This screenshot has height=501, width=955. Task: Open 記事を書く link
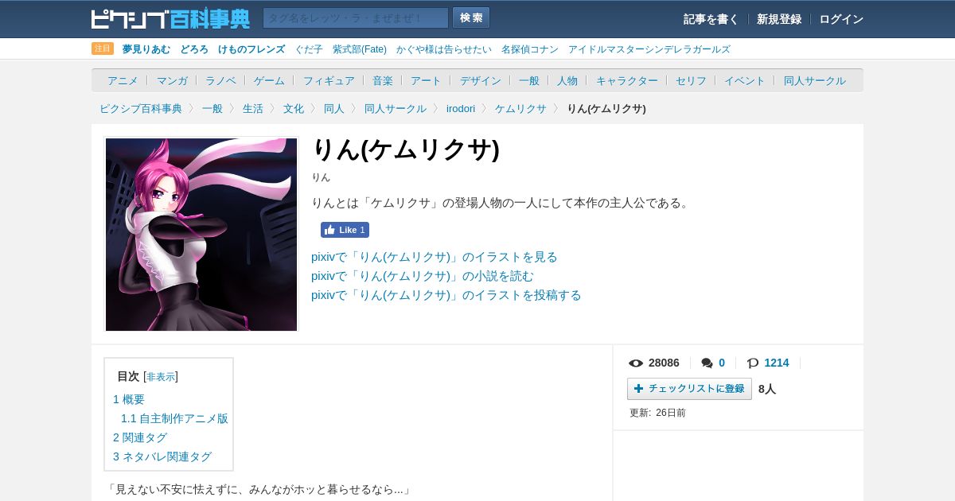pyautogui.click(x=711, y=19)
